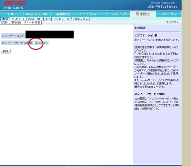
Task: Select the アクセス sub-tab
Action: [58, 19]
